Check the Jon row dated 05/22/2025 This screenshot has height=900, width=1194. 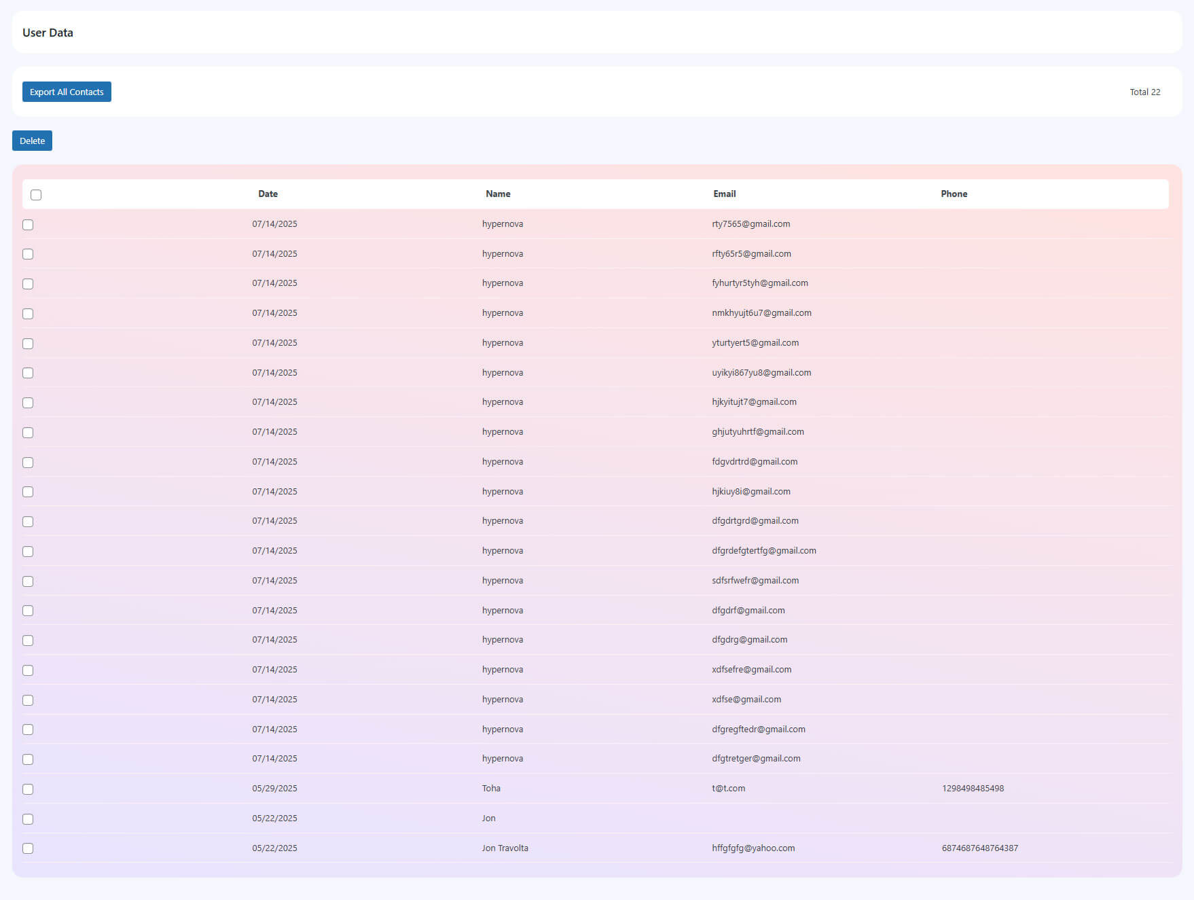pyautogui.click(x=28, y=819)
